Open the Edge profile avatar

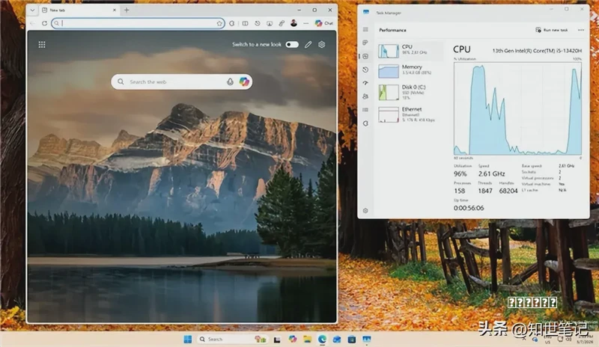pos(294,23)
